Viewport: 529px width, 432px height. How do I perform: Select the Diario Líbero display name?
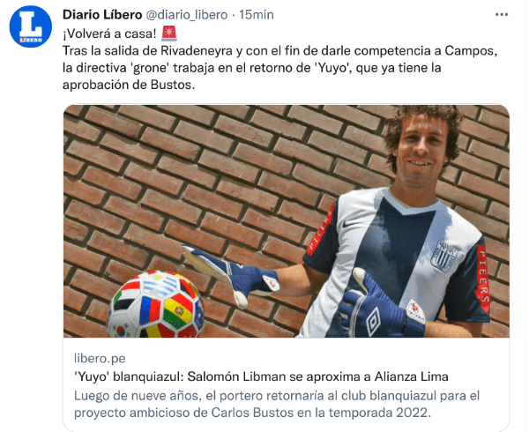(x=102, y=14)
